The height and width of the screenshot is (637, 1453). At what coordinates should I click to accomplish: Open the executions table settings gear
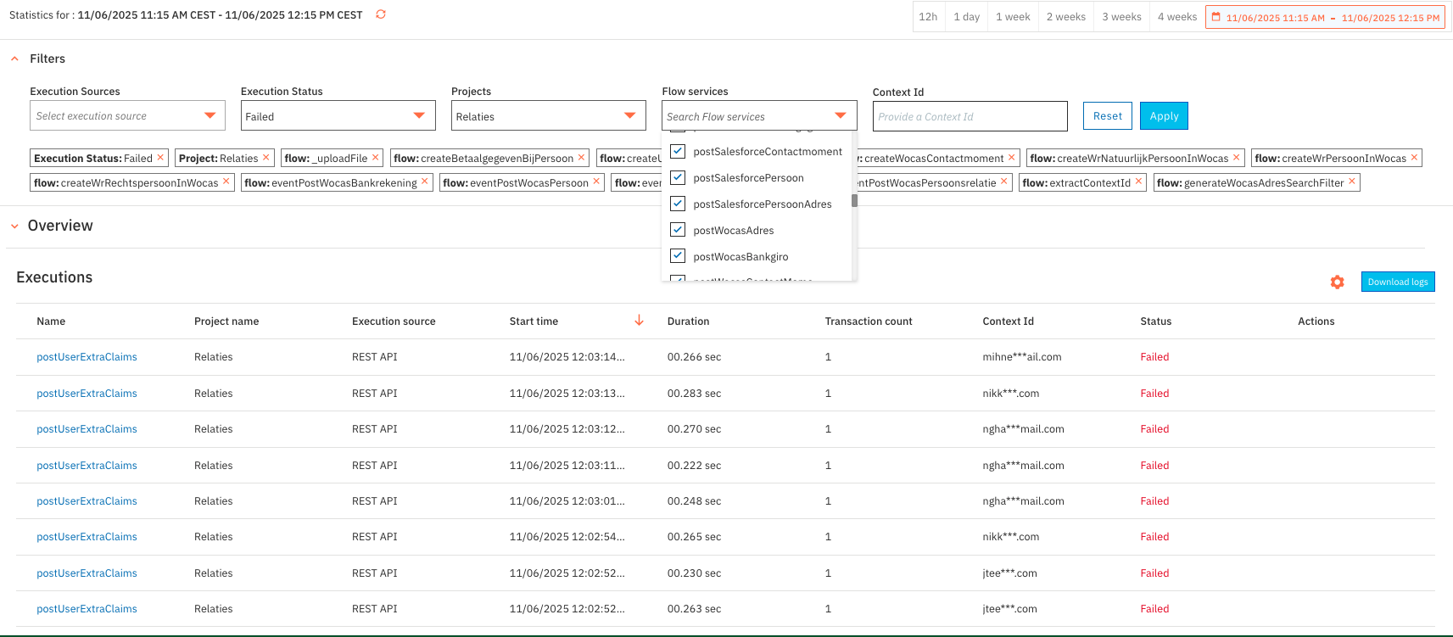click(x=1337, y=282)
